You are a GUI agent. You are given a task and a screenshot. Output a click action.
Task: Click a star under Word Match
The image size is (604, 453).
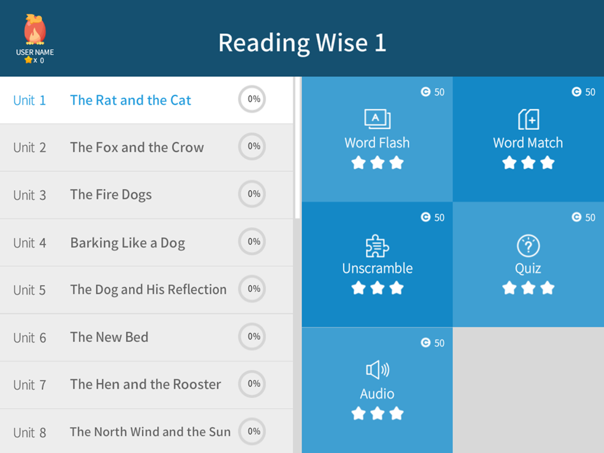click(527, 162)
